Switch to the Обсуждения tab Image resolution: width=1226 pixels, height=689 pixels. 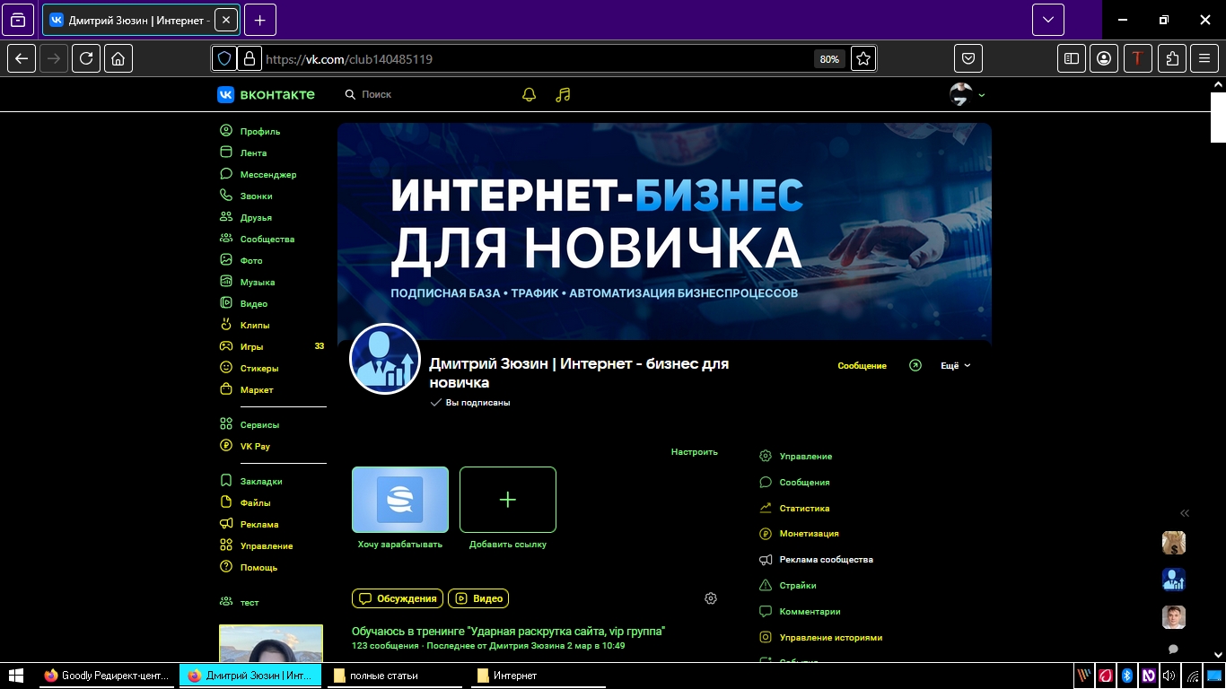click(x=398, y=598)
